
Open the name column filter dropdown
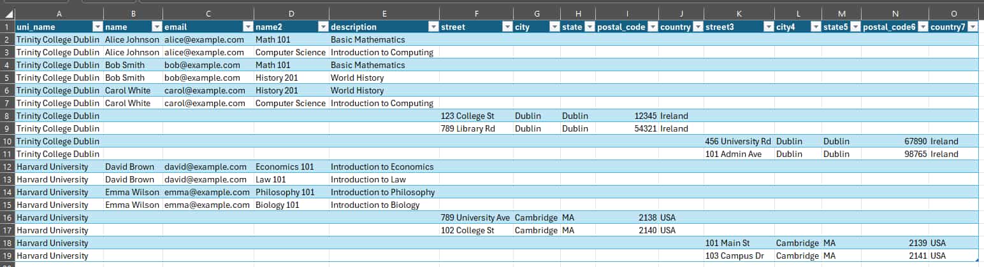pos(157,27)
